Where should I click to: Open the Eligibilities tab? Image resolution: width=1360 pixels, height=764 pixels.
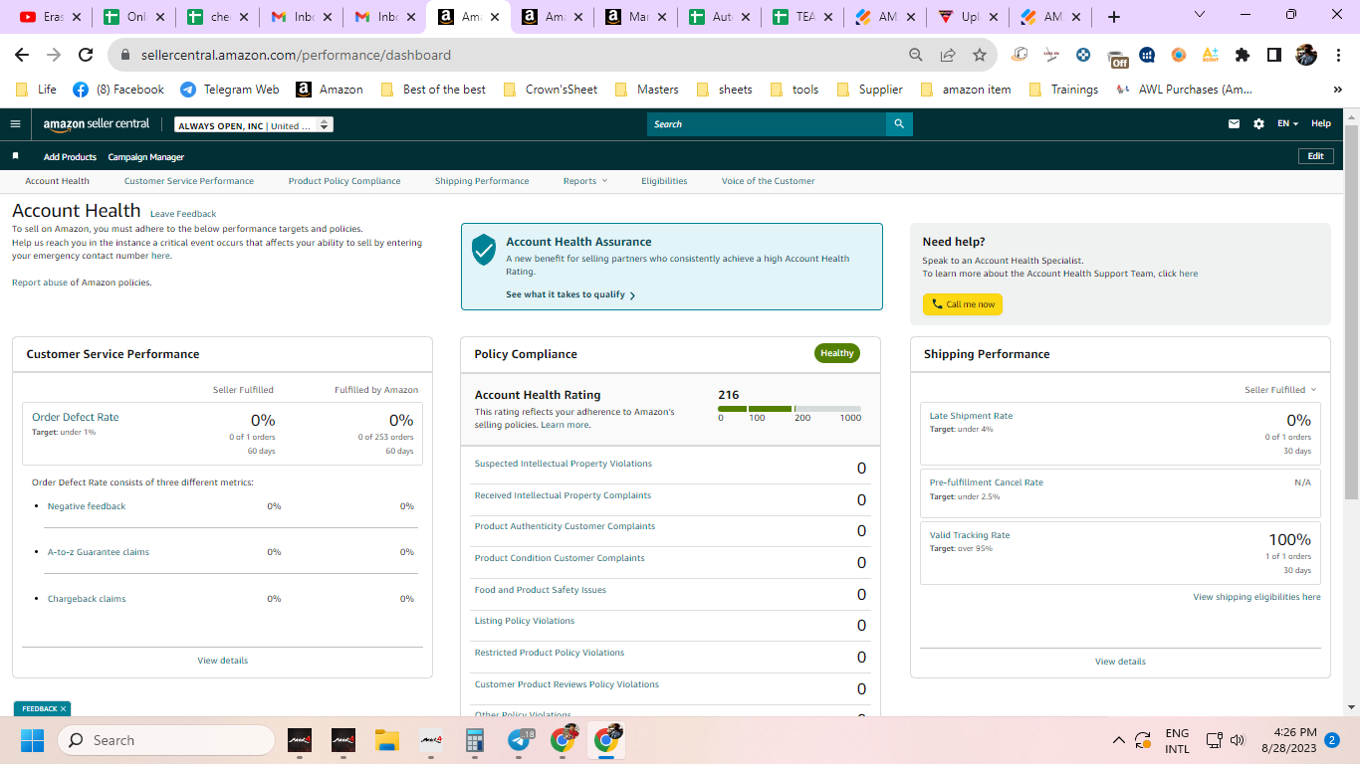[664, 181]
